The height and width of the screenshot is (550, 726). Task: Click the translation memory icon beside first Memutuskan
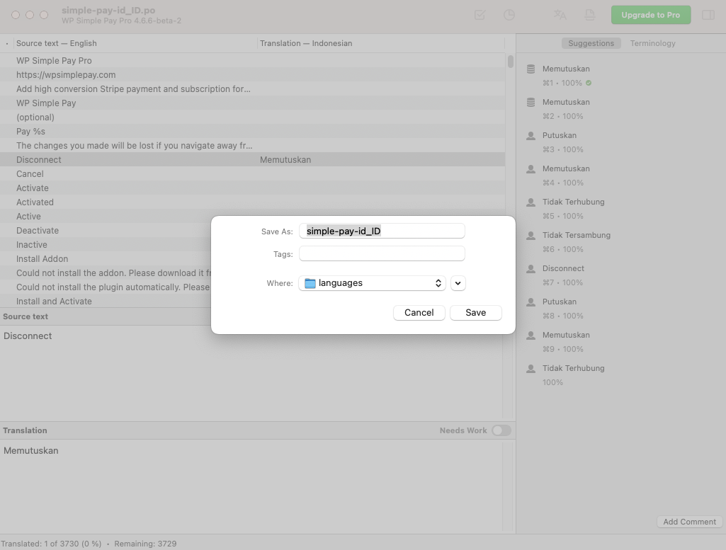(531, 69)
